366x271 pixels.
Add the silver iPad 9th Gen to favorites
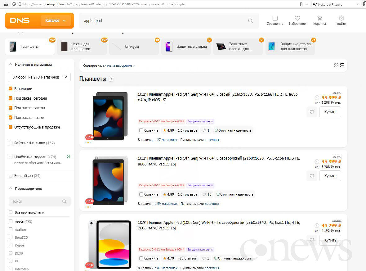point(312,176)
